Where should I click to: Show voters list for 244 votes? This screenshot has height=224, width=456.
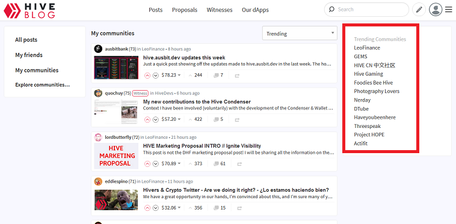coord(196,75)
